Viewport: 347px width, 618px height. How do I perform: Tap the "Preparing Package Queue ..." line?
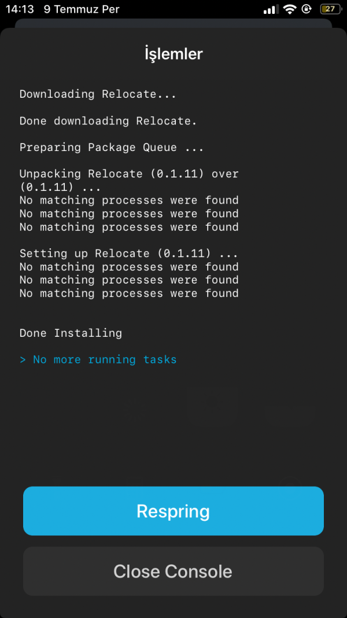(x=112, y=148)
